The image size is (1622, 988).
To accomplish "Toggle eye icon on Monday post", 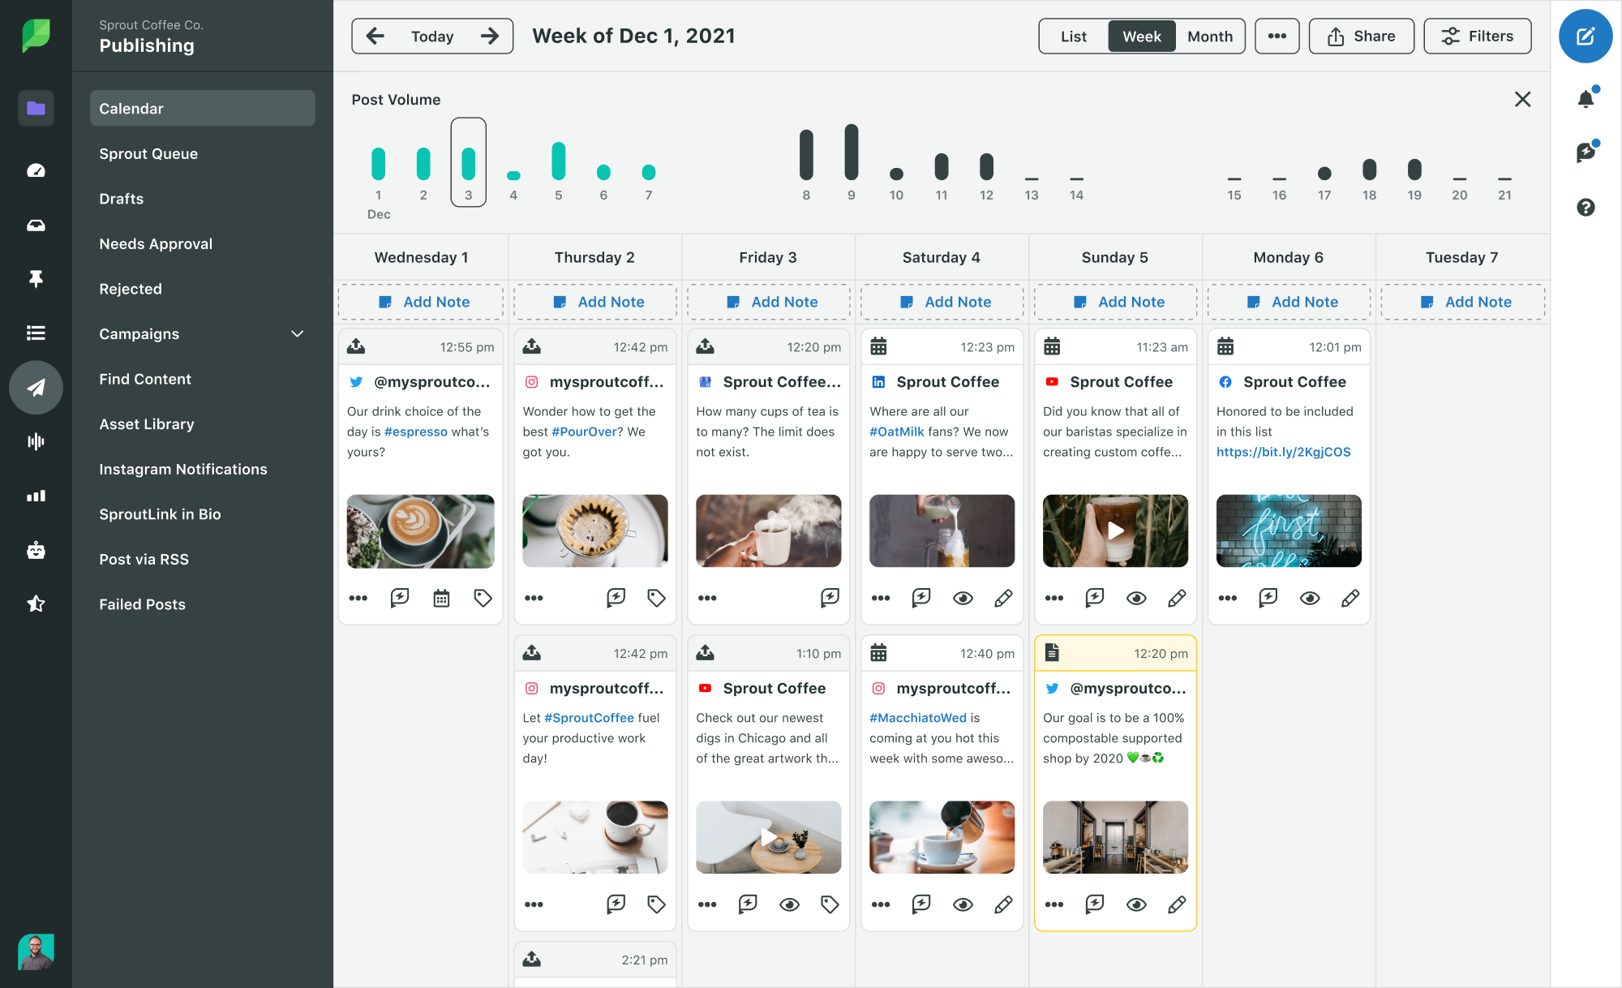I will 1311,598.
